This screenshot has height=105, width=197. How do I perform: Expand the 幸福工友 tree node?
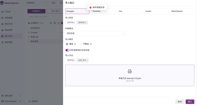click(x=29, y=37)
